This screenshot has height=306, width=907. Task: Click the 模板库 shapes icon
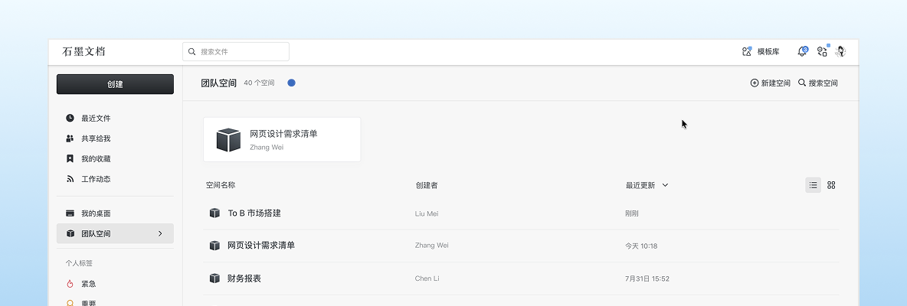click(747, 51)
